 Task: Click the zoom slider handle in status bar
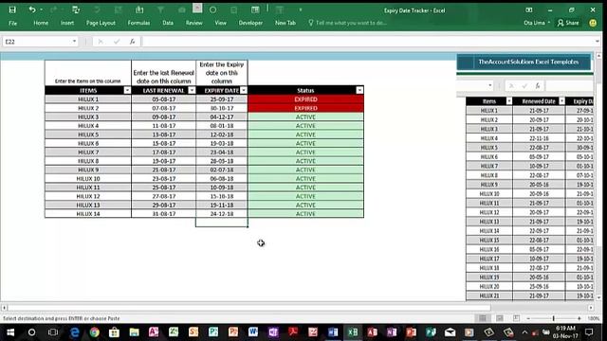554,318
